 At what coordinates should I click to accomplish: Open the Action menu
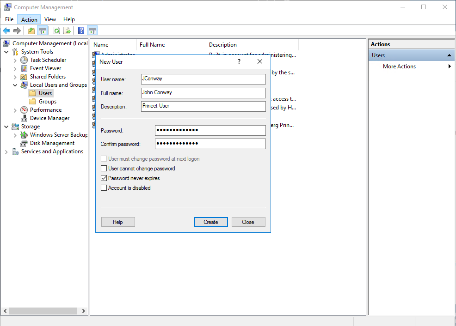29,19
